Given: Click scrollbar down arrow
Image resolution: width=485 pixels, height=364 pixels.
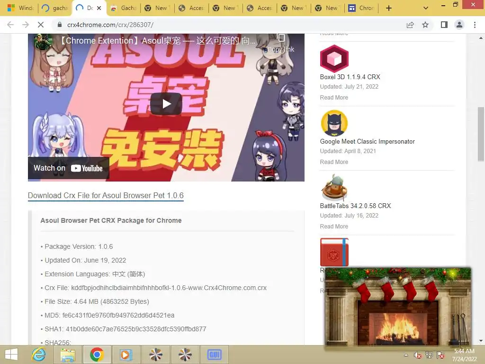Looking at the screenshot, I should [x=481, y=341].
